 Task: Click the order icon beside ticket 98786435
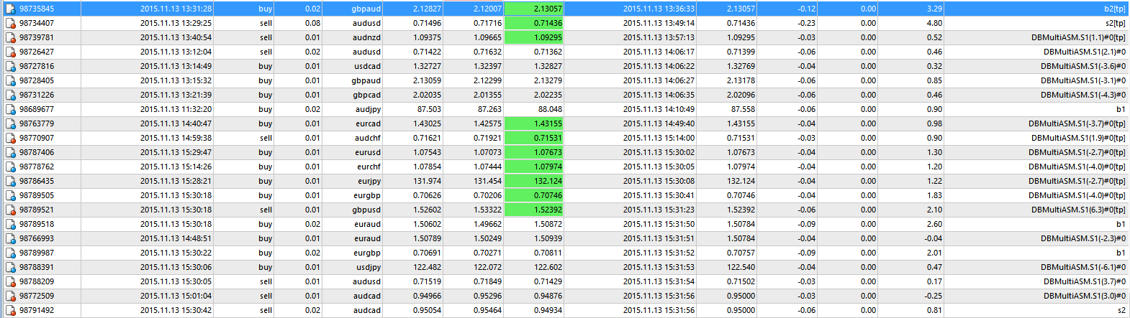point(11,181)
